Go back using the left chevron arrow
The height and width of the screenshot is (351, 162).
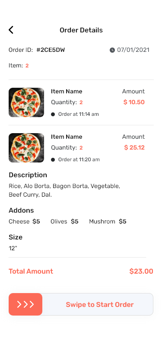[11, 30]
